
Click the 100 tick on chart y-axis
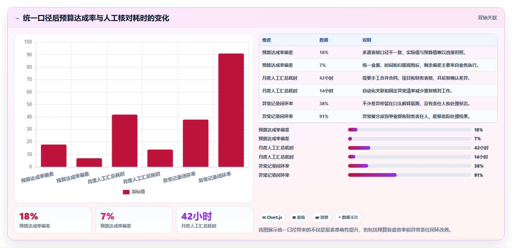coord(28,42)
